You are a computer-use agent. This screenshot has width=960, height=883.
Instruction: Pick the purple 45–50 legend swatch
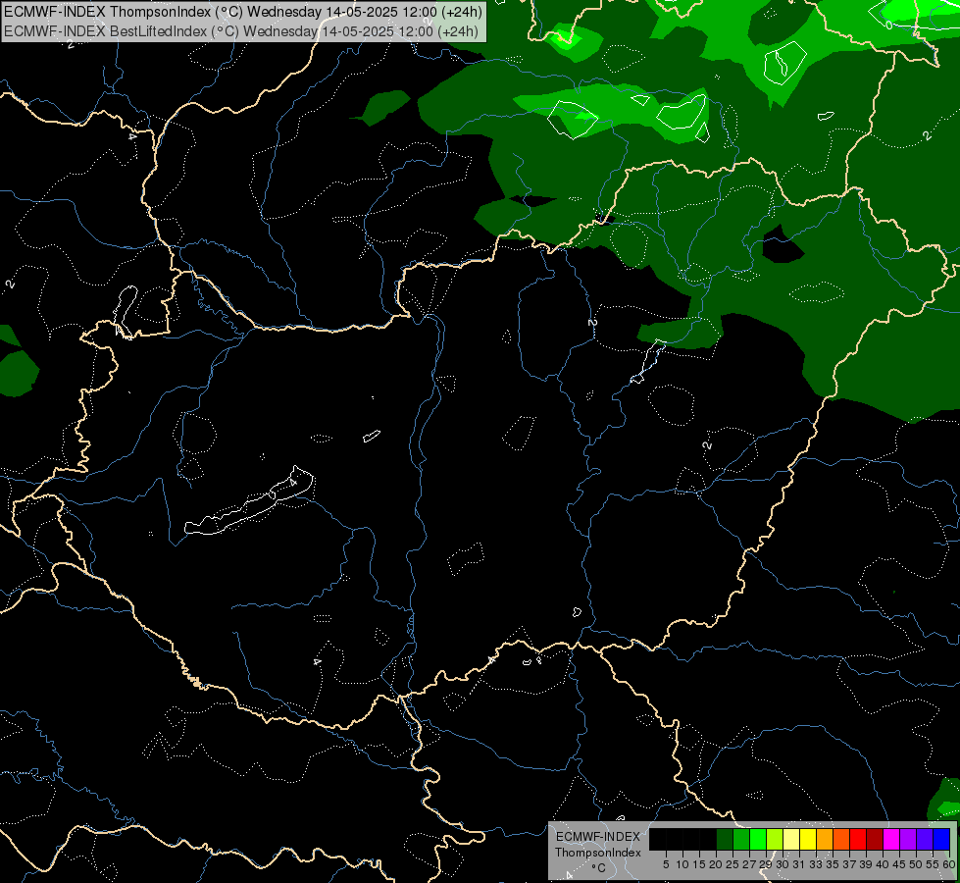(x=908, y=839)
